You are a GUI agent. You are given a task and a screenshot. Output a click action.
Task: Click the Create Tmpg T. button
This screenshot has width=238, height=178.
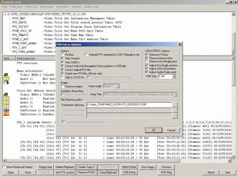[87, 167]
